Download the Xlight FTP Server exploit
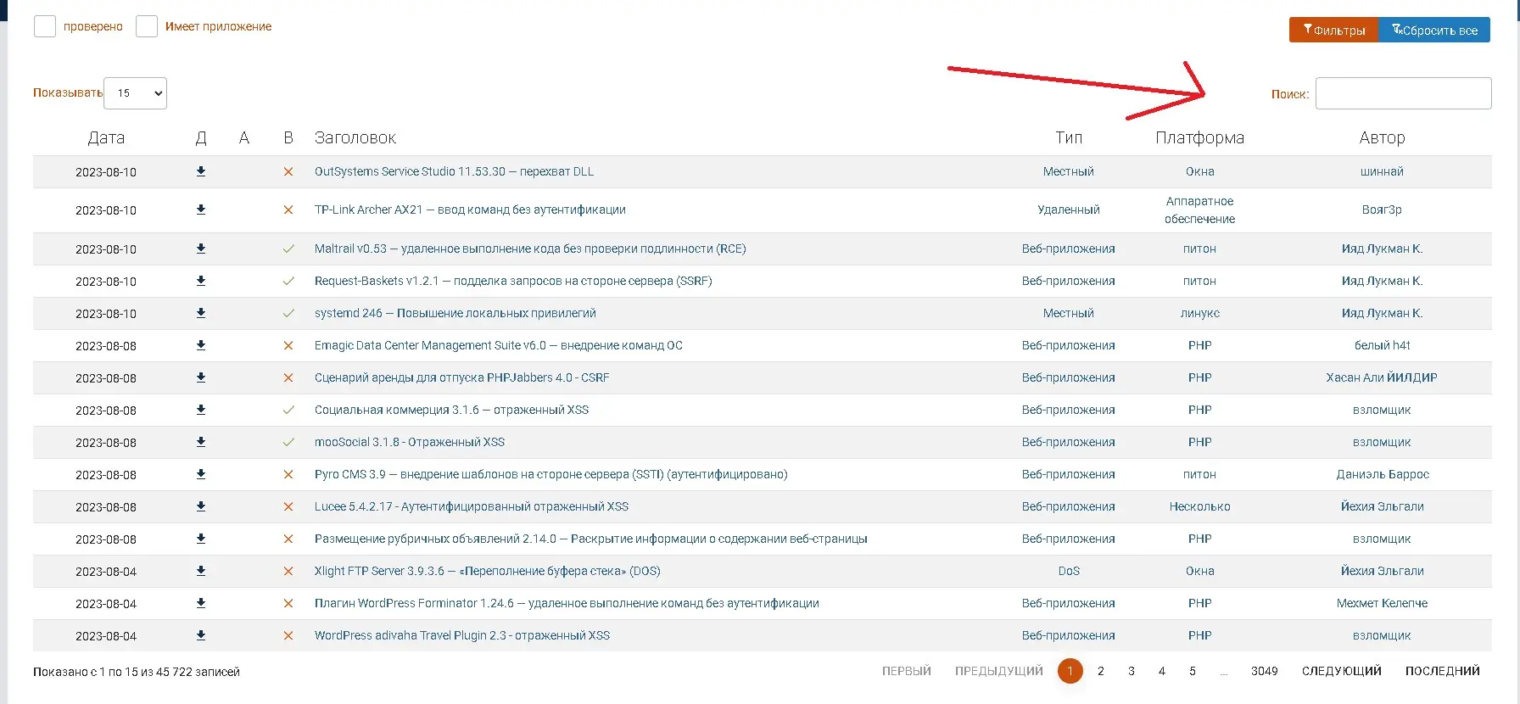This screenshot has height=704, width=1520. [201, 571]
